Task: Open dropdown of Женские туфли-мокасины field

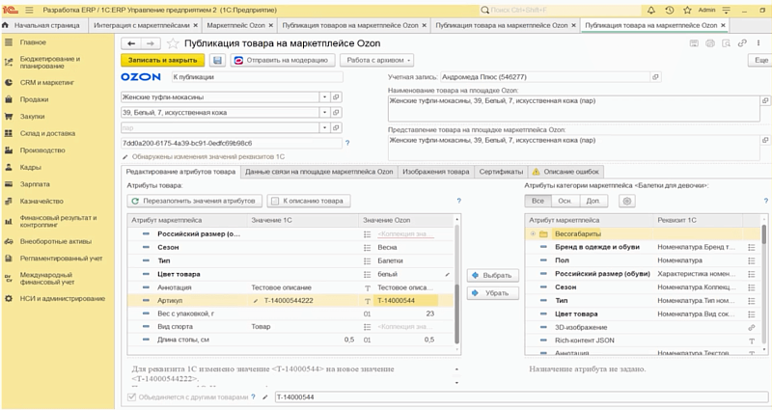Action: (324, 97)
